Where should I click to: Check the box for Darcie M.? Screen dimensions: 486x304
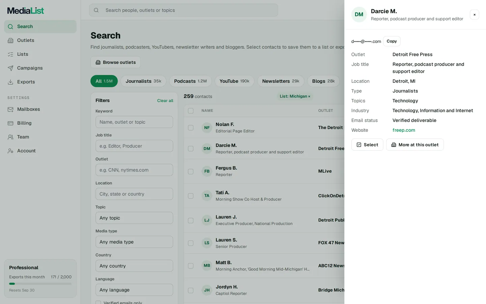pos(191,149)
